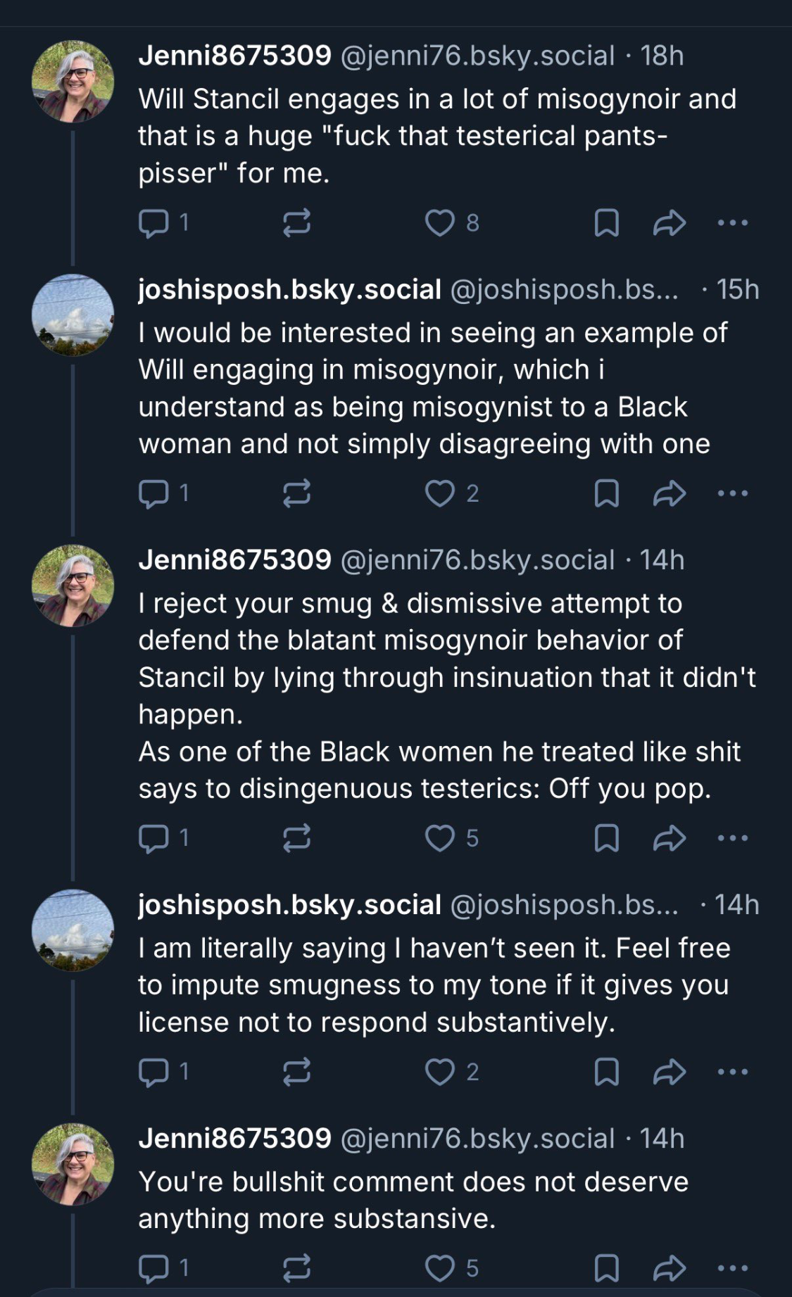792x1297 pixels.
Task: Tap Jenni's avatar on the 18h post
Action: [x=73, y=81]
